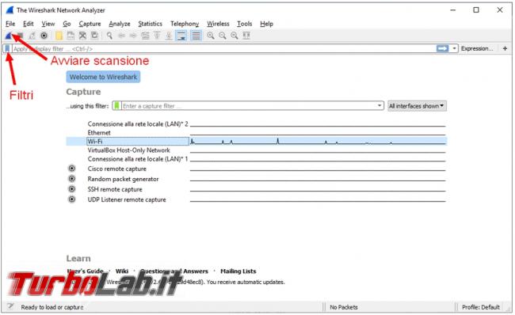Find a packet with magnifier icon
The height and width of the screenshot is (315, 515).
(x=109, y=35)
